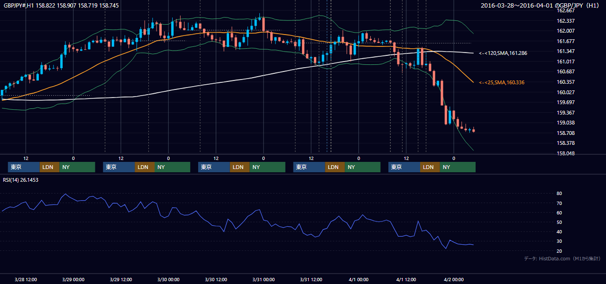Click the RSI scale value 70

559,203
